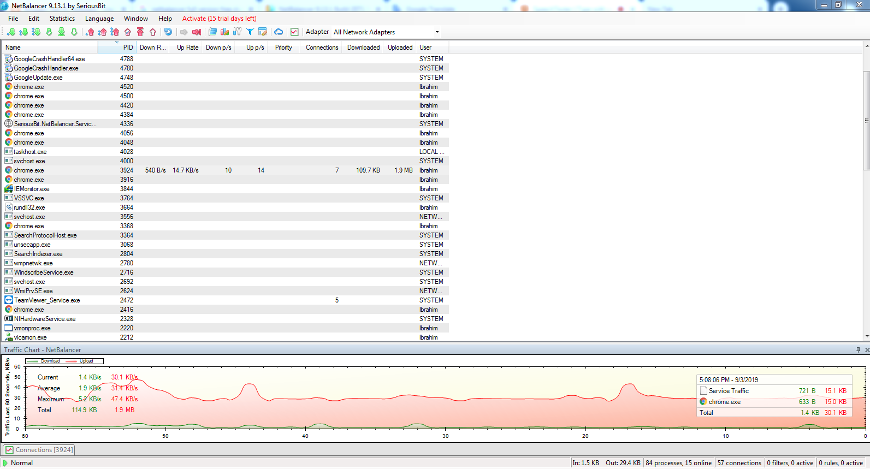Screen dimensions: 870x469
Task: Select the TeamViewer_Service.exe process row
Action: 226,300
